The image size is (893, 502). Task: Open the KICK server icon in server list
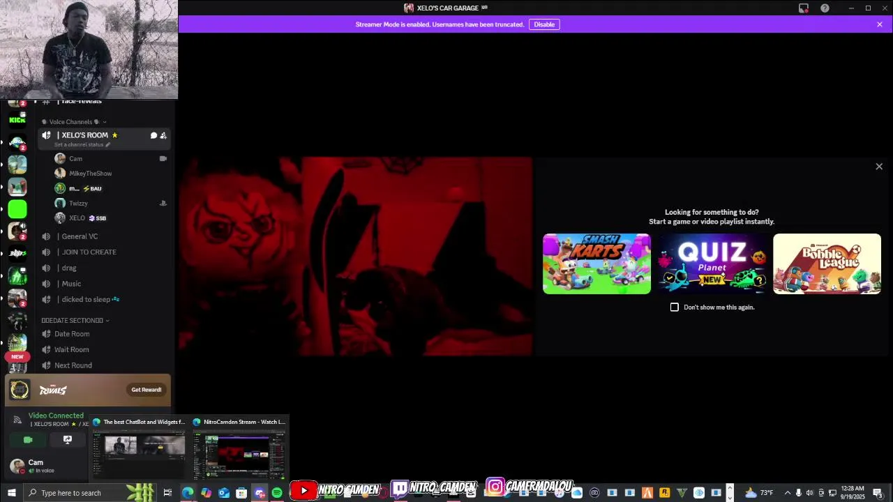[17, 120]
